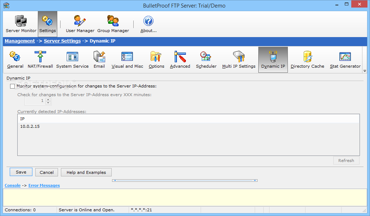Open the Group Manager
This screenshot has width=370, height=216.
113,24
